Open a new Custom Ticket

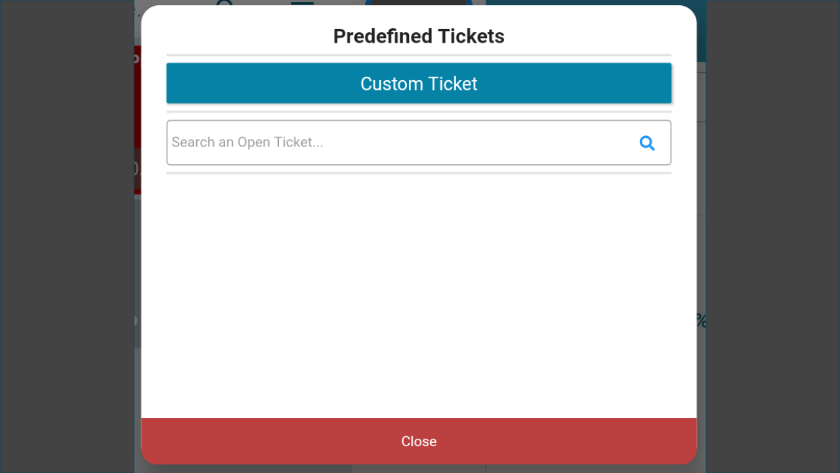419,83
